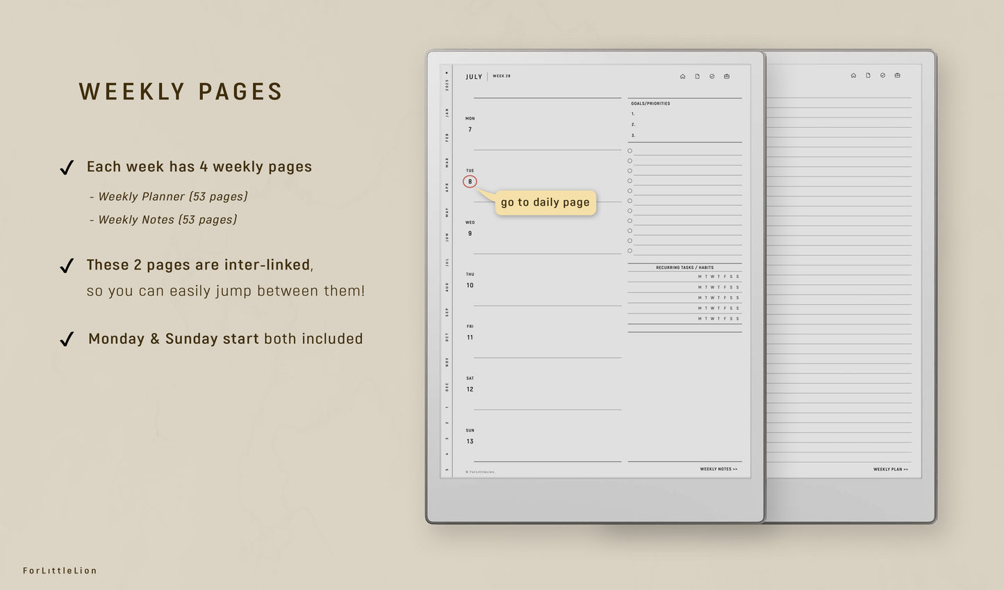Go to the daily page for Saturday 12
This screenshot has width=1004, height=590.
(x=470, y=389)
